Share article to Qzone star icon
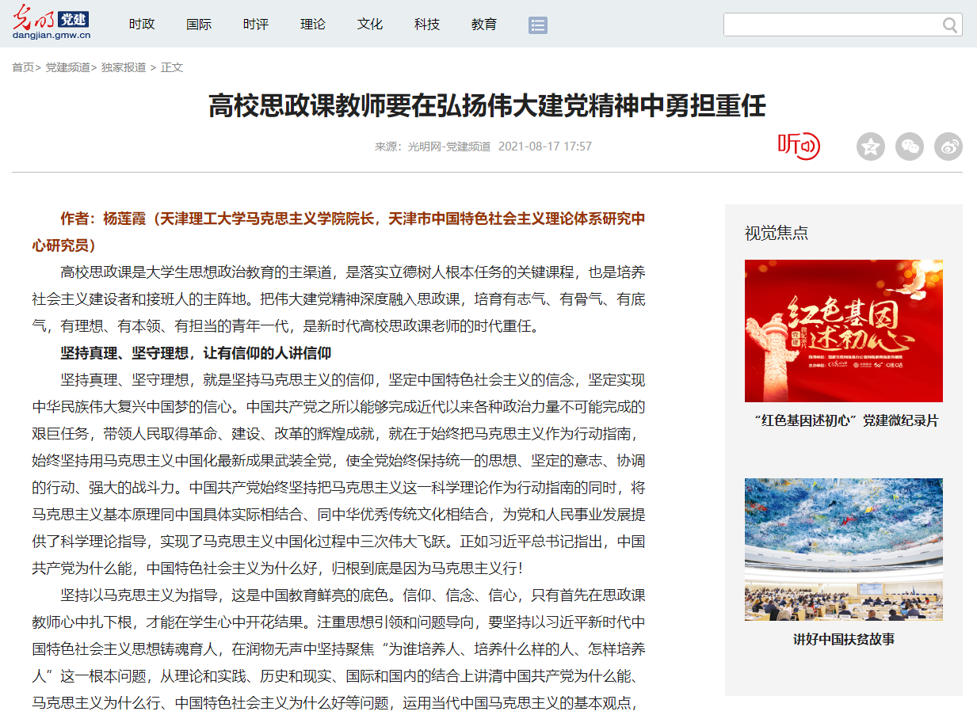 coord(870,146)
